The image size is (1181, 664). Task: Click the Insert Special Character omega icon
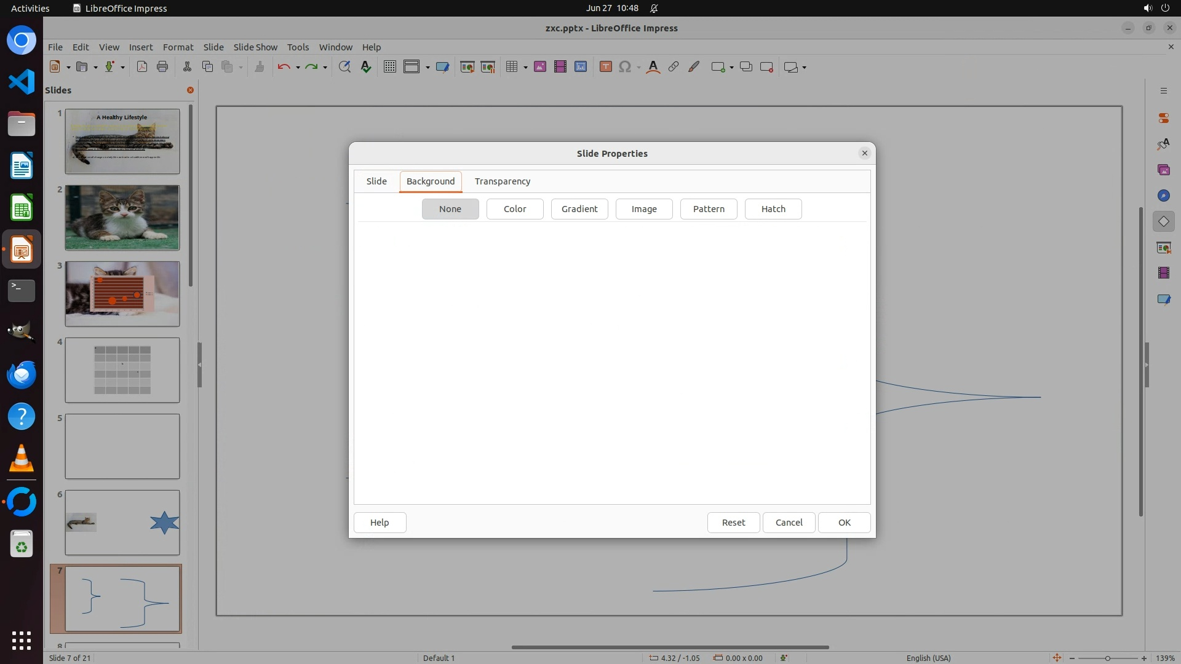(625, 67)
